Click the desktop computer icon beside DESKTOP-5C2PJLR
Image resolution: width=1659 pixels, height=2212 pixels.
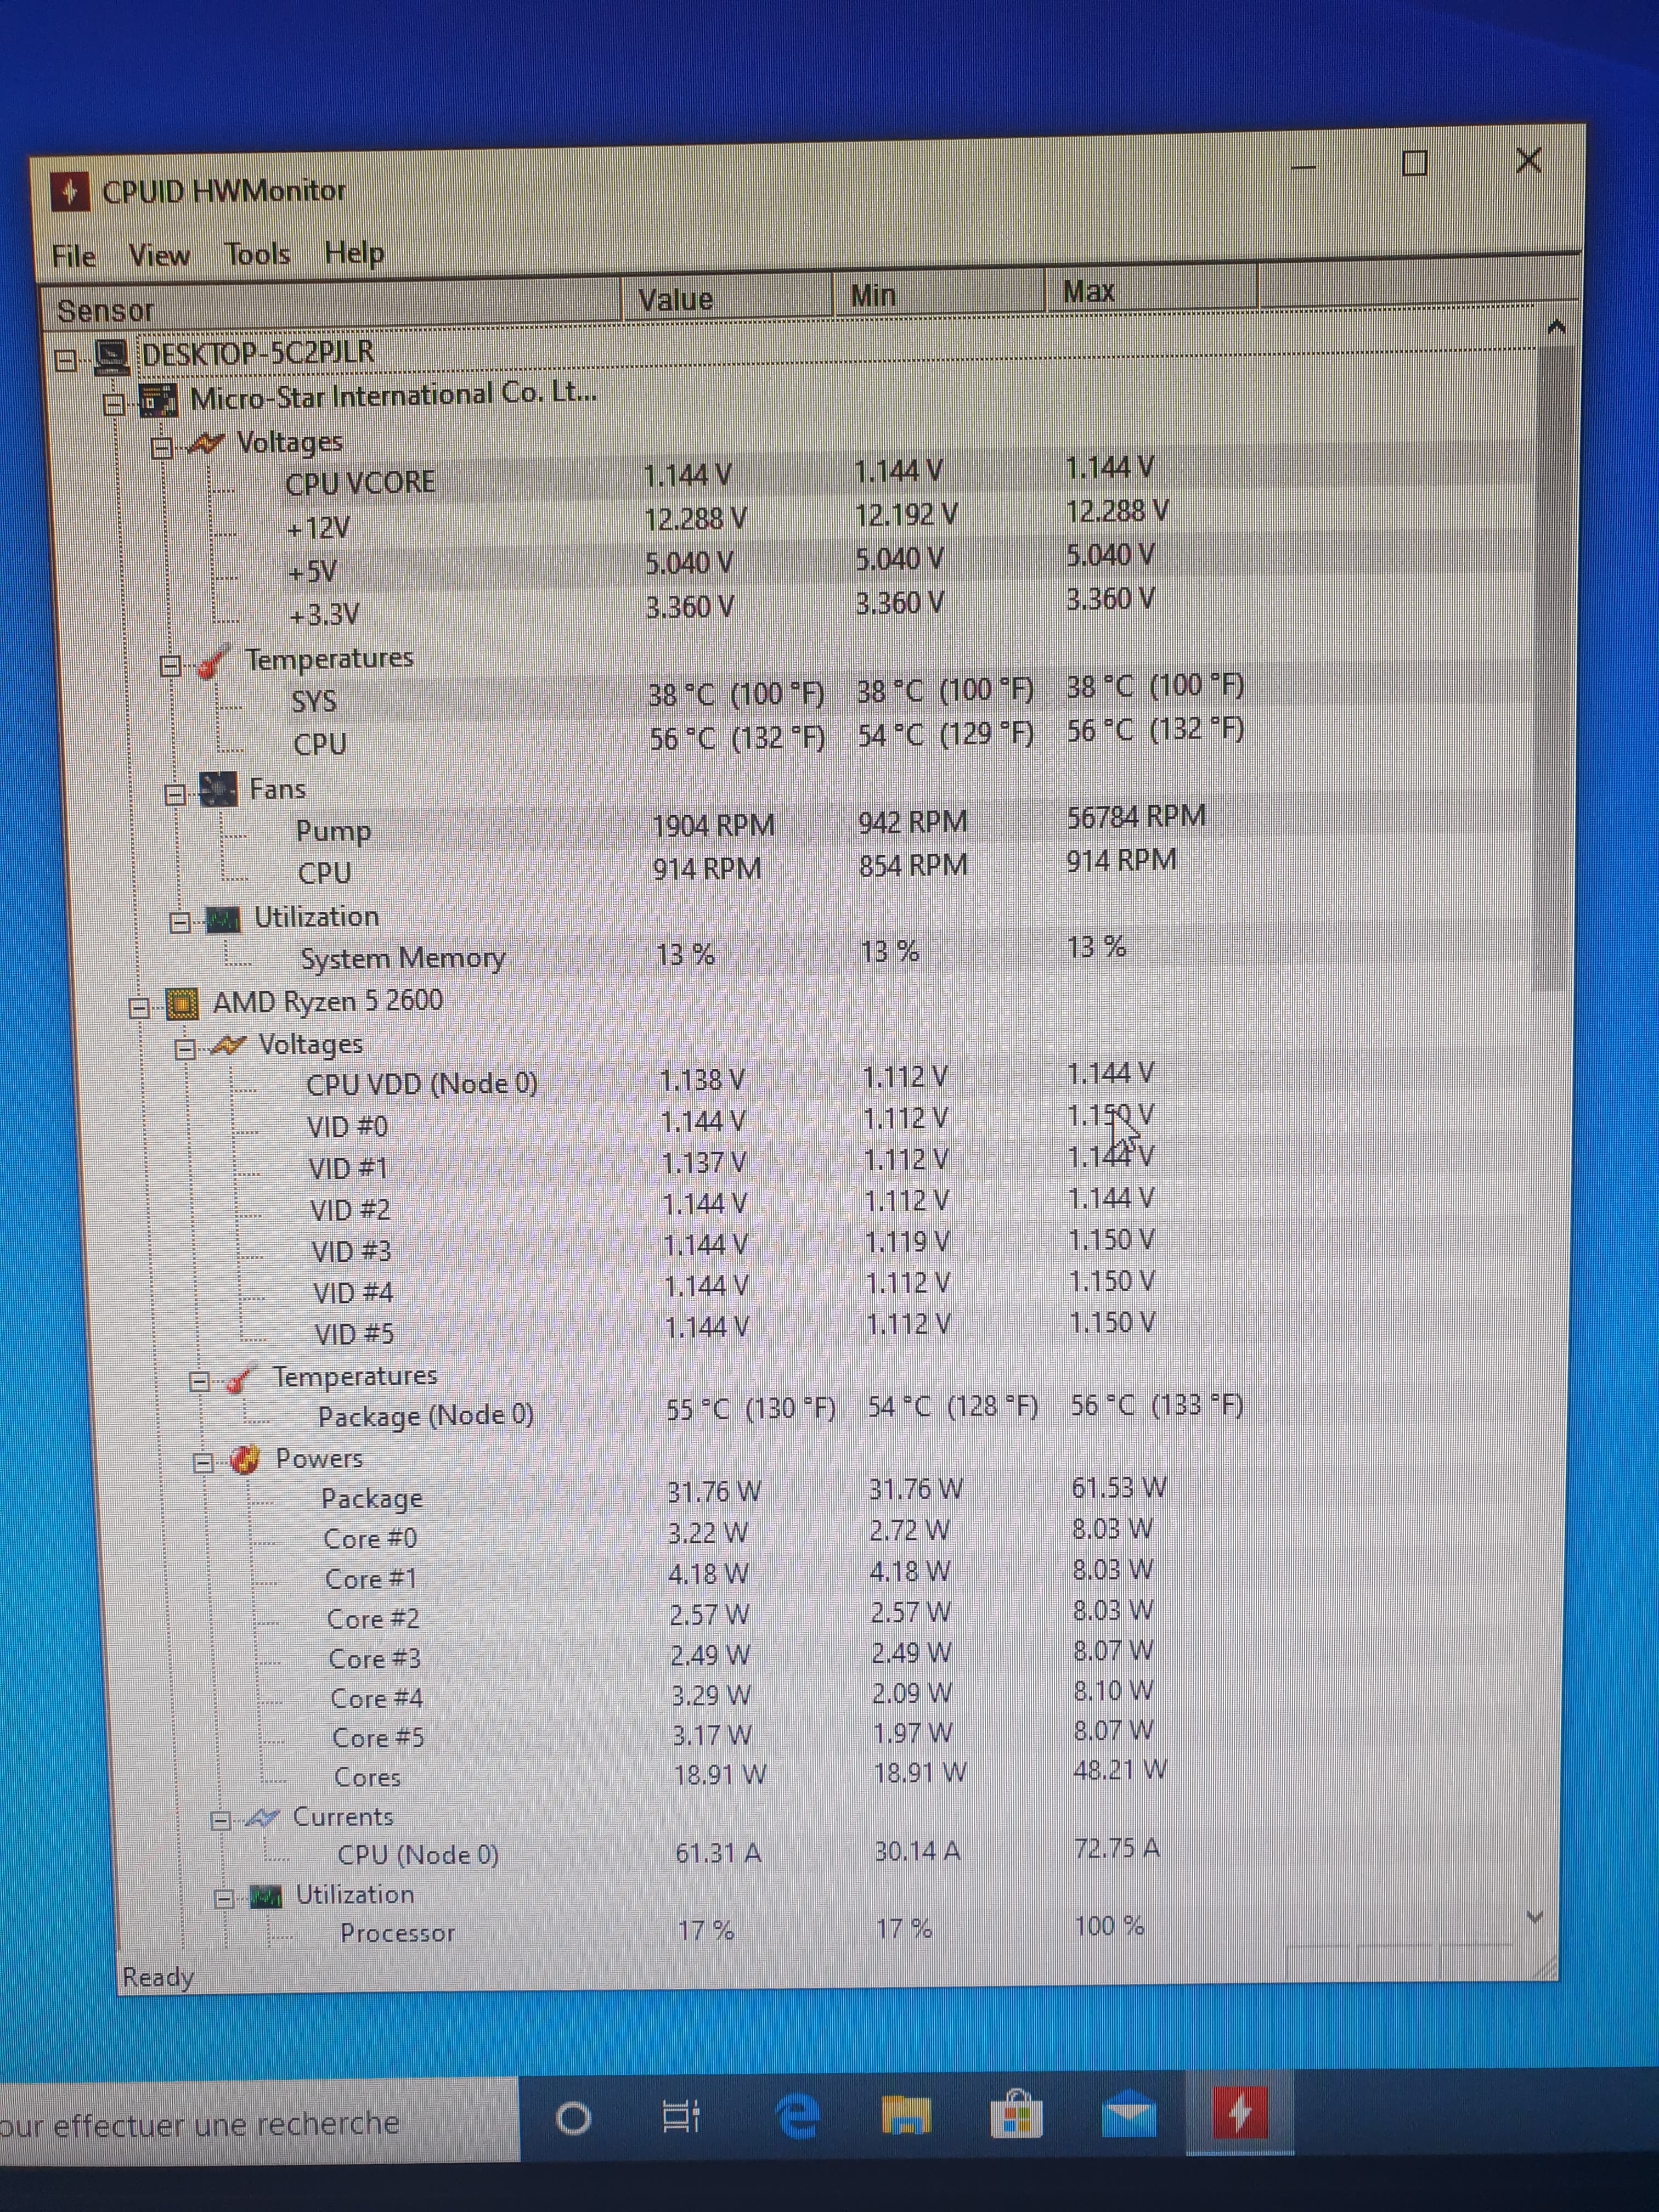(x=110, y=357)
